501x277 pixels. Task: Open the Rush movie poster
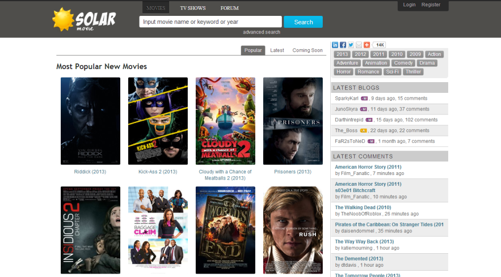pos(293,230)
